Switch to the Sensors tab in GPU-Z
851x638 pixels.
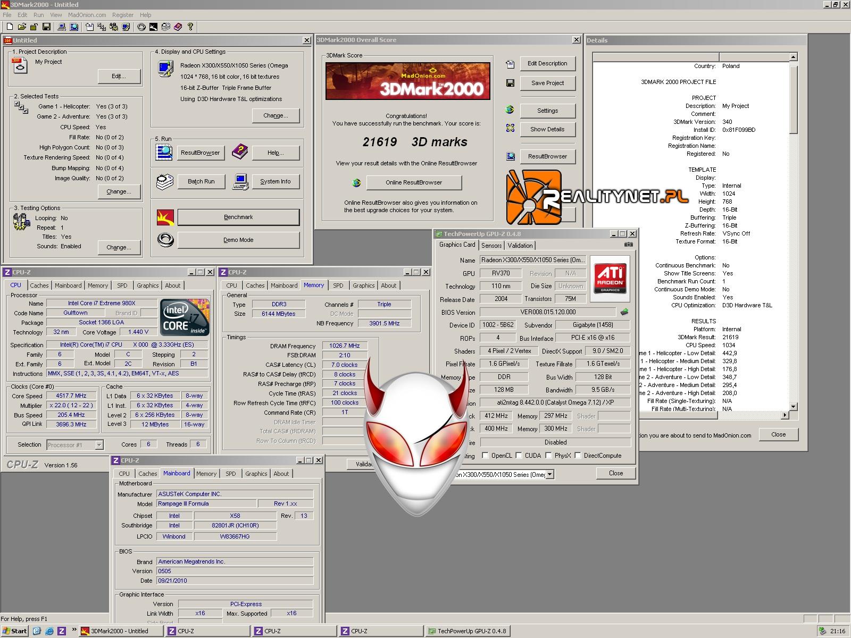click(x=491, y=246)
